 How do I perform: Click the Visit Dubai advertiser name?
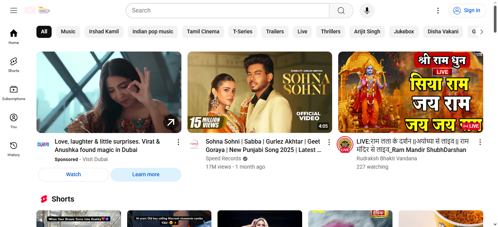(x=95, y=160)
